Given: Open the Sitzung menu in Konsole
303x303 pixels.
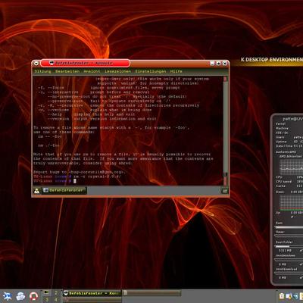Looking at the screenshot, I should [x=42, y=71].
